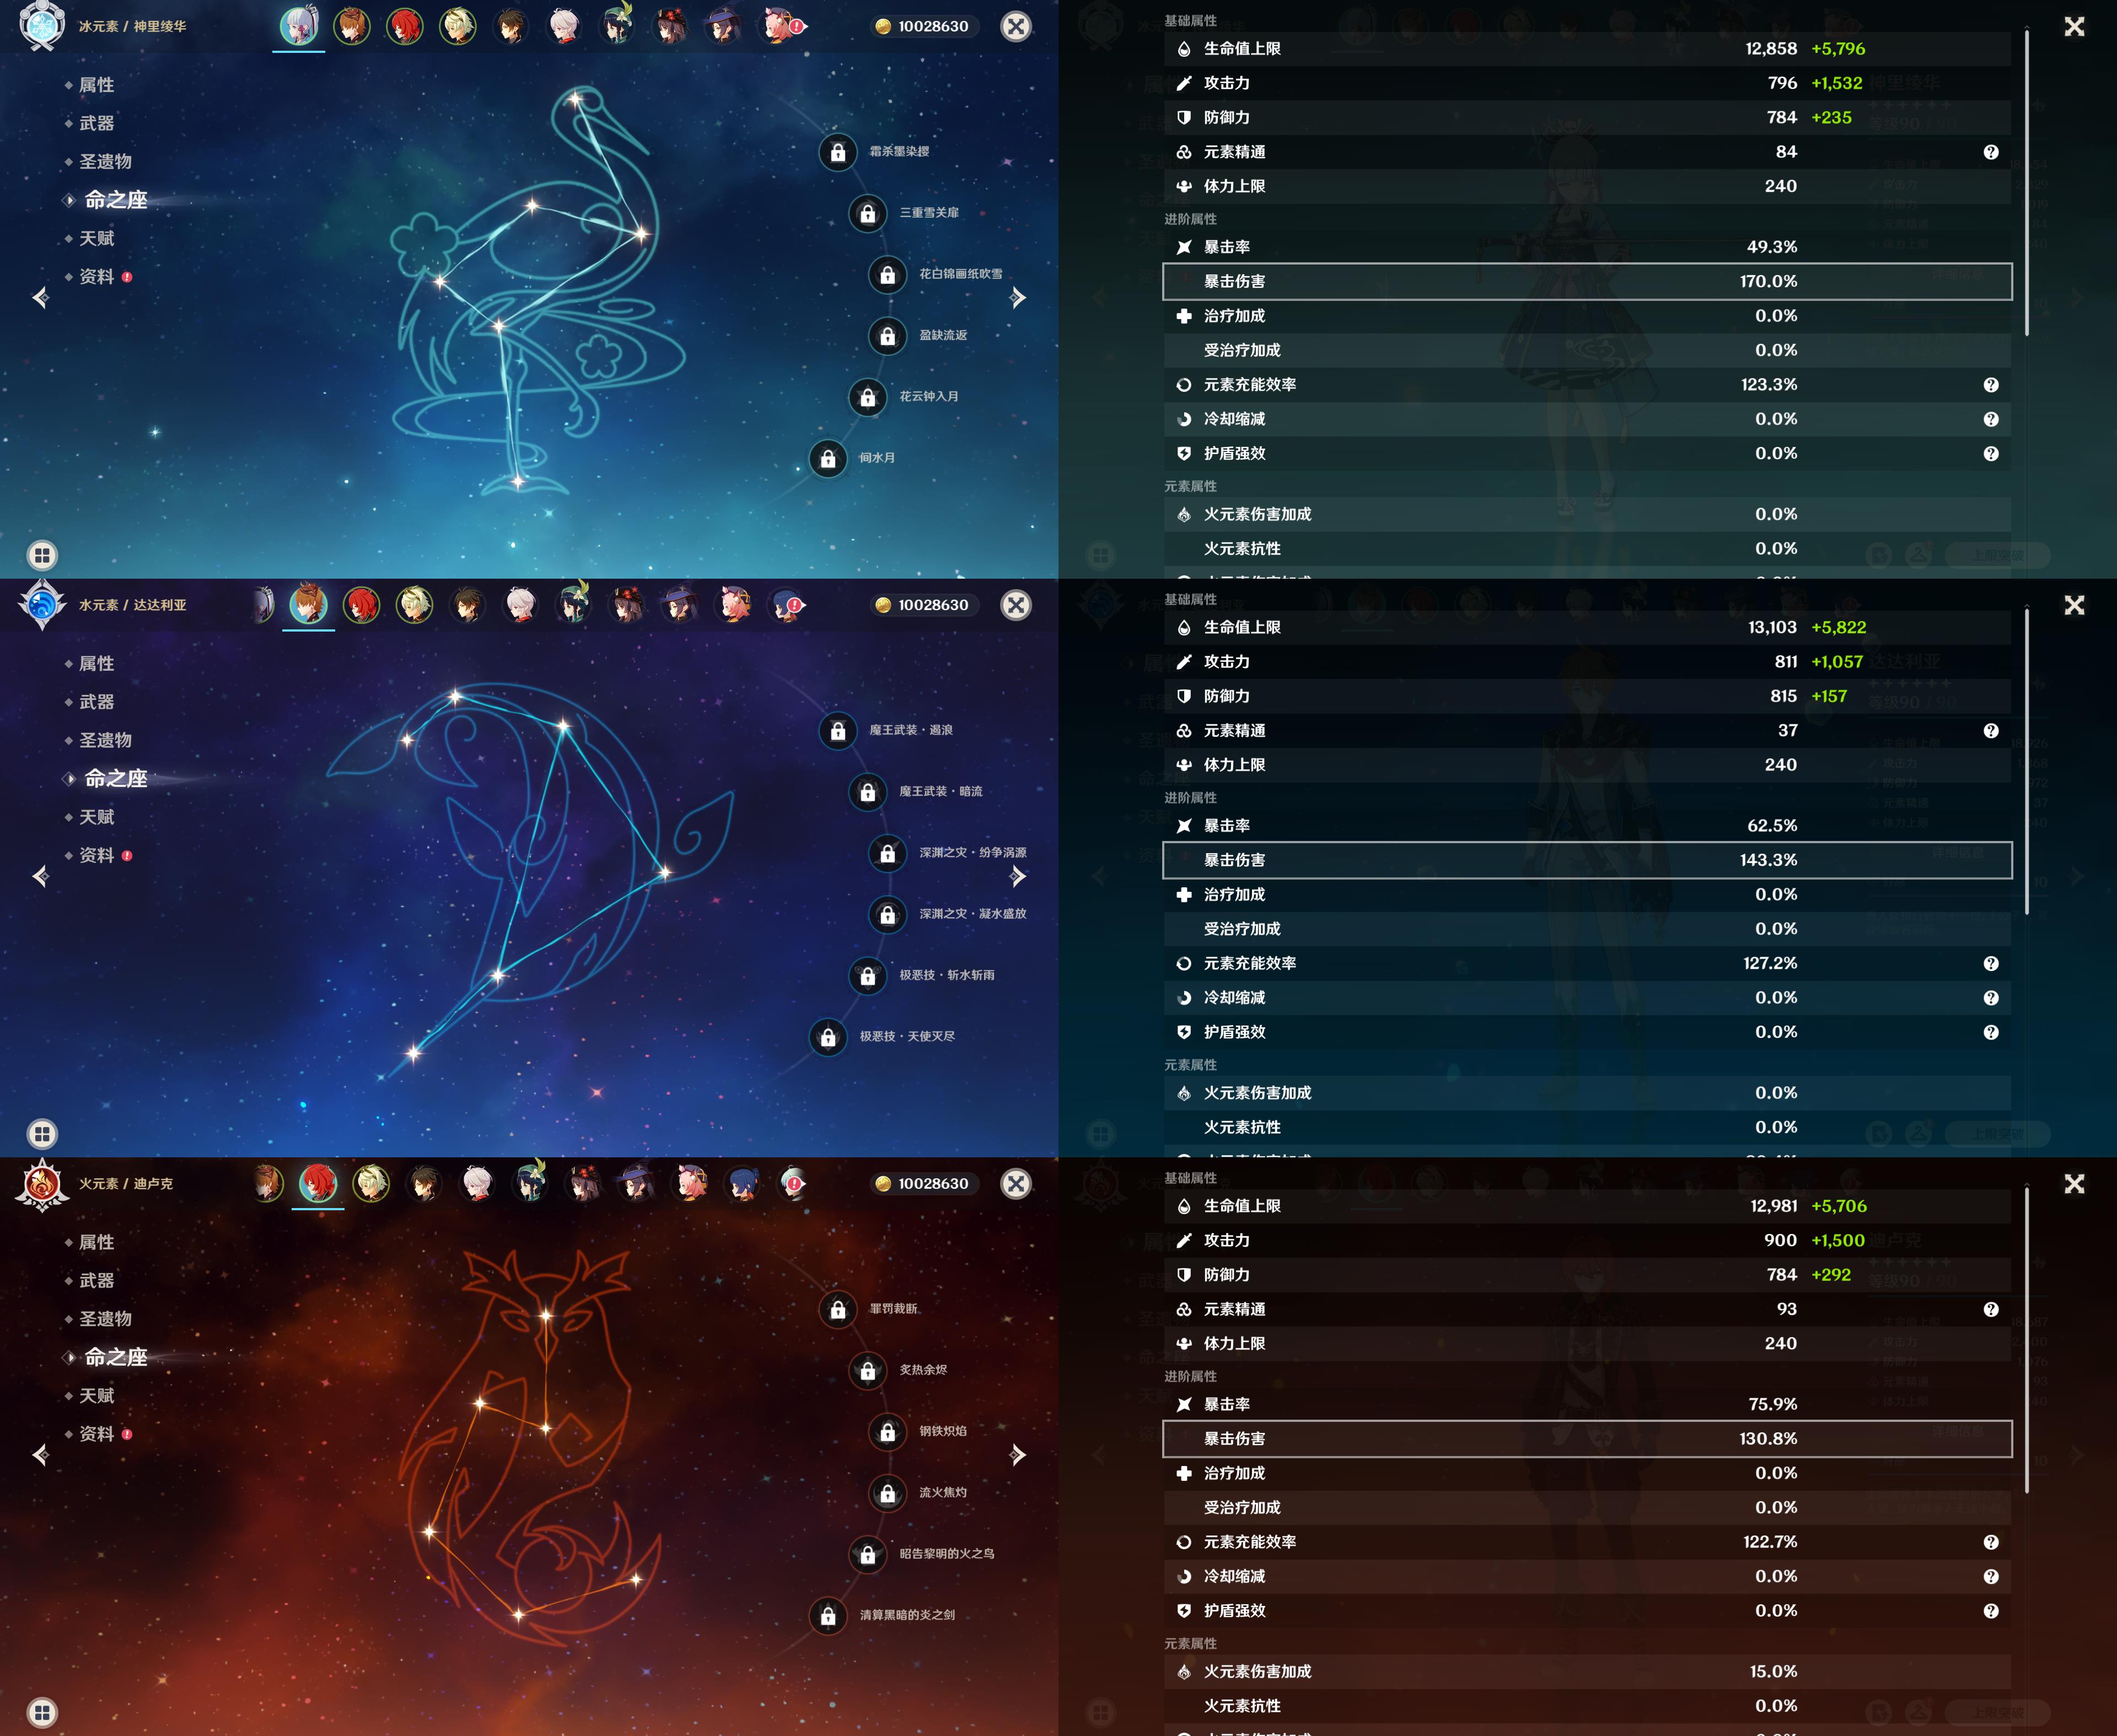Click the Cryo element emblem beside 神里绫华
The width and height of the screenshot is (2117, 1736).
tap(42, 26)
